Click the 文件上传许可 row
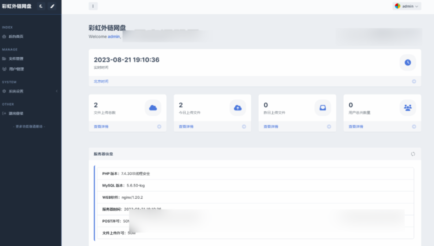Screen dimensions: 434x246 click(x=255, y=233)
